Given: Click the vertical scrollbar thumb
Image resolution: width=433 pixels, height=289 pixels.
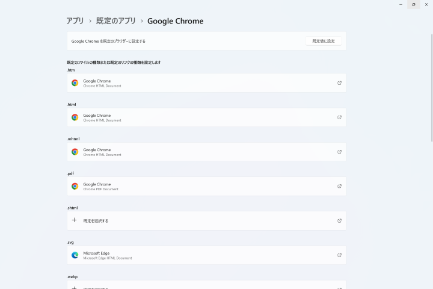Looking at the screenshot, I should [432, 88].
